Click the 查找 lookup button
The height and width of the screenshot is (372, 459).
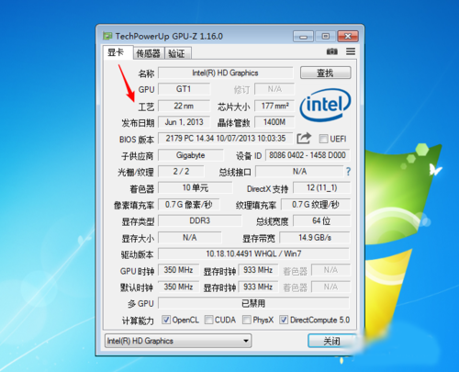click(325, 73)
